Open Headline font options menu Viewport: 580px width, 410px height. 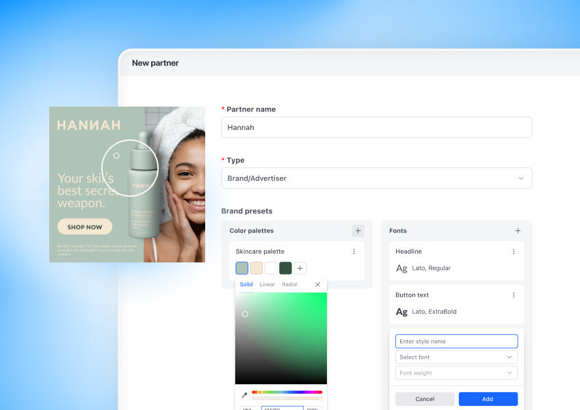514,251
